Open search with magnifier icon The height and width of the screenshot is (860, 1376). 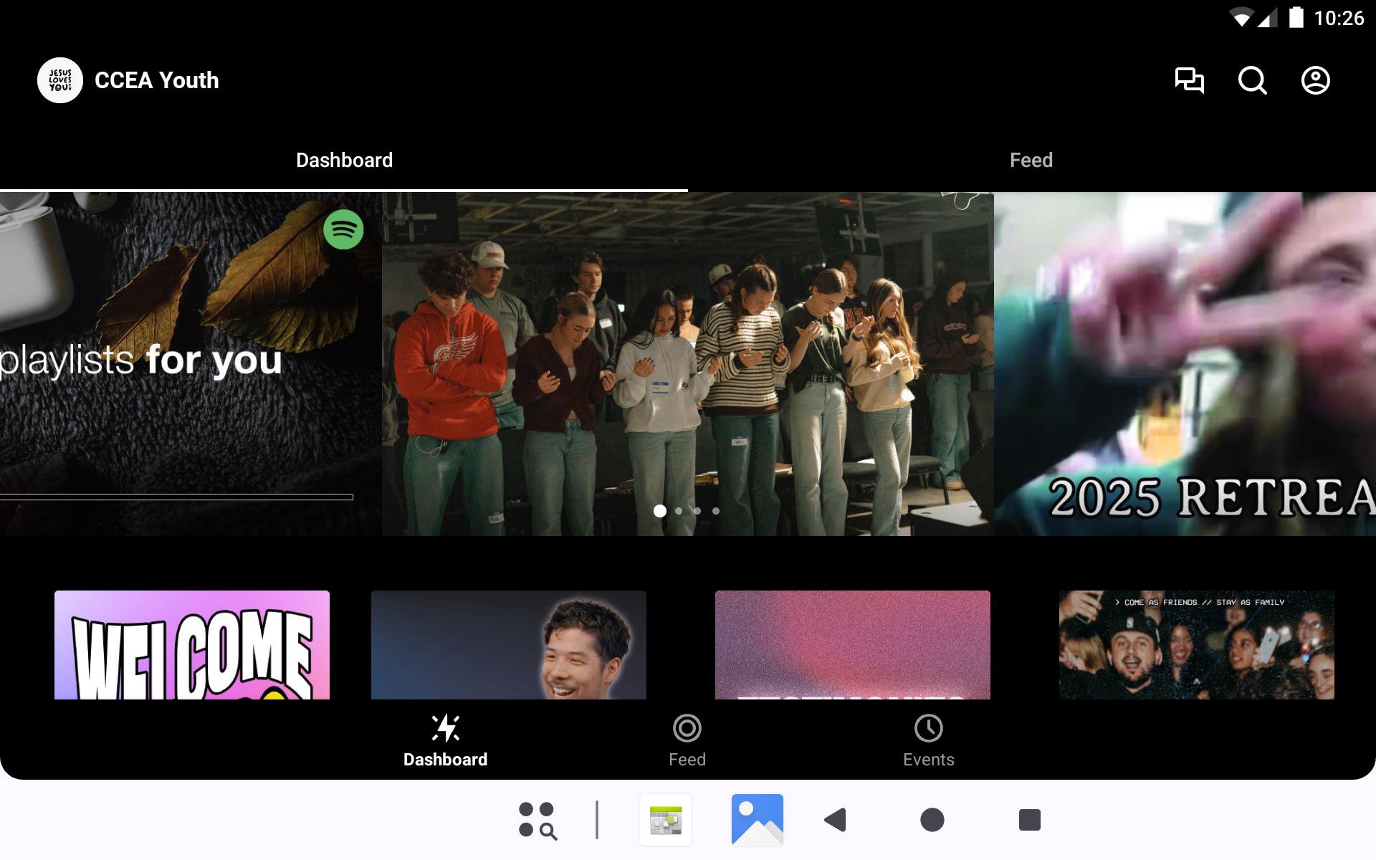click(x=1252, y=80)
